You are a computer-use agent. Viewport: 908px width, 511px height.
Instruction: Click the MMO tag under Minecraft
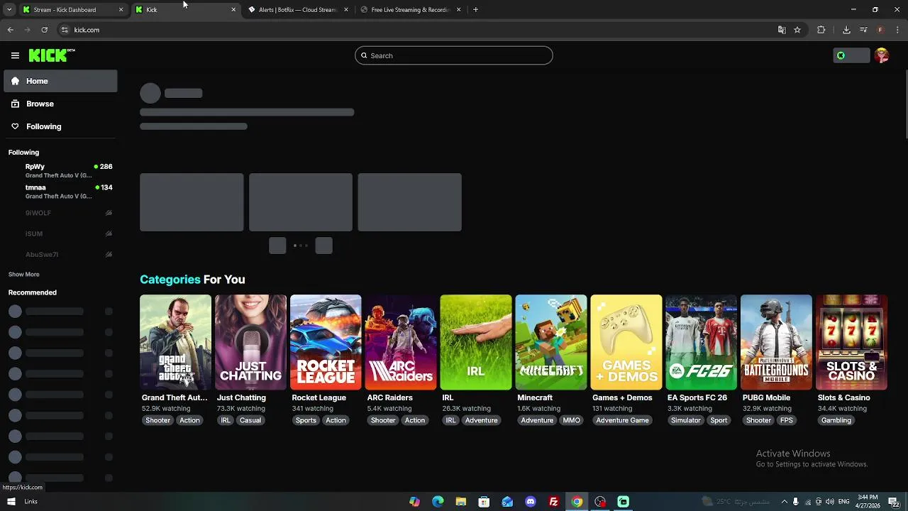tap(571, 420)
